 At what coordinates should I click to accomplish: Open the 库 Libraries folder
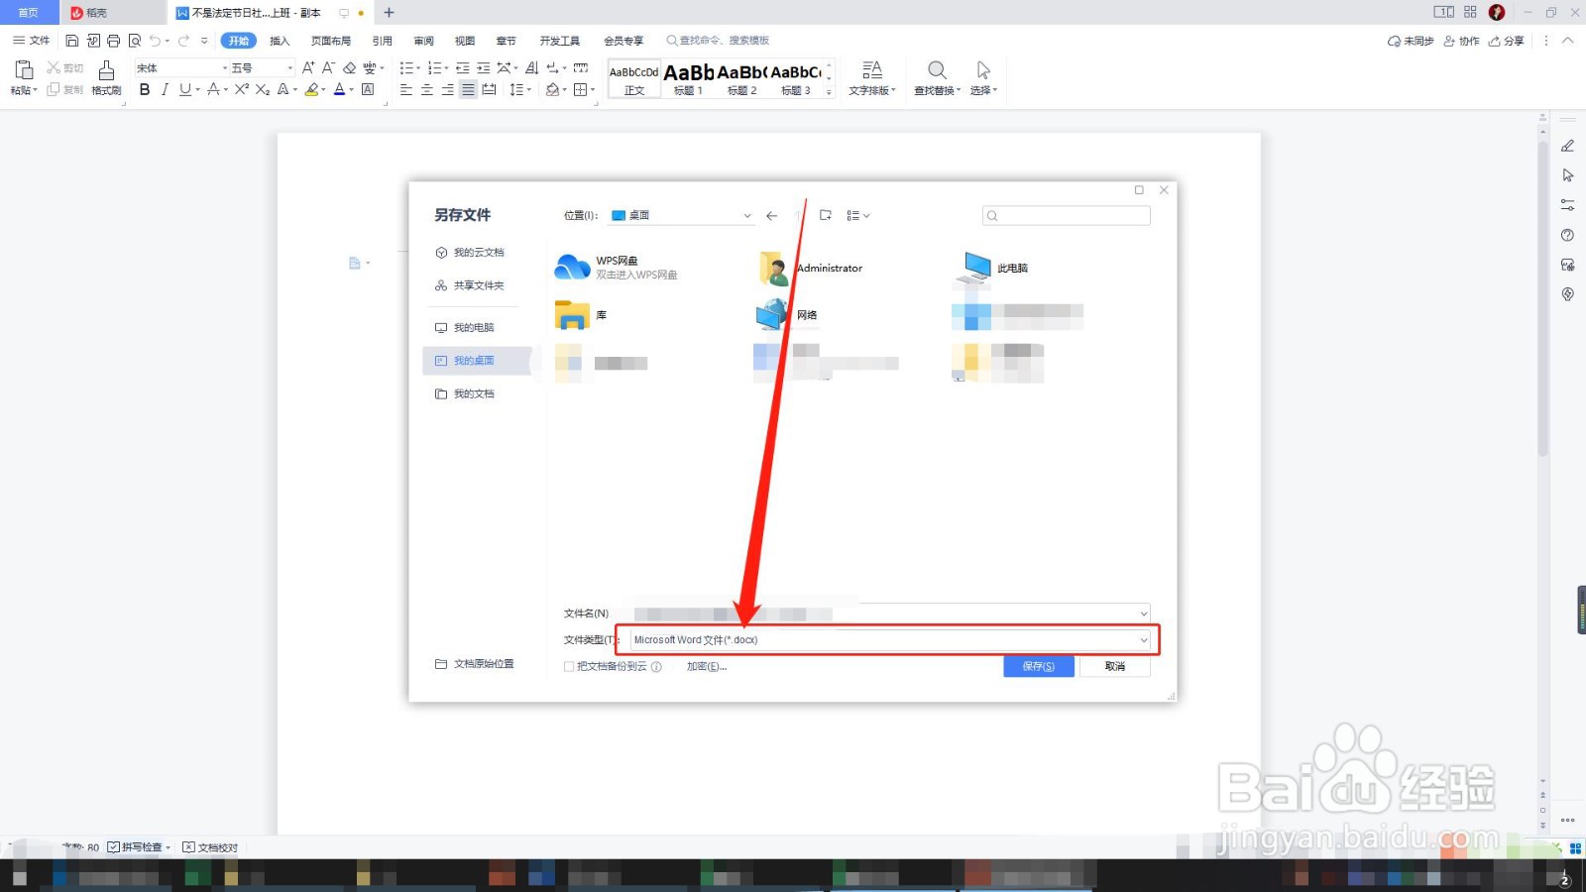click(581, 315)
